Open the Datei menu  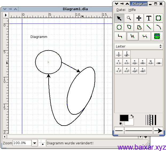pyautogui.click(x=121, y=10)
